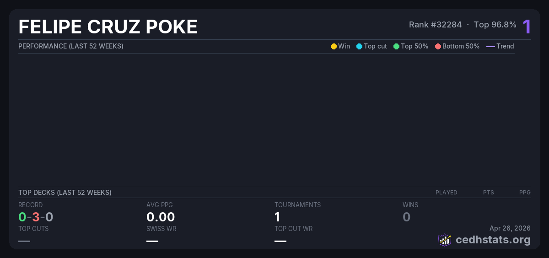Viewport: 549px width, 258px height.
Task: Select the Top Decks (Last 52 Weeks) heading
Action: (65, 193)
